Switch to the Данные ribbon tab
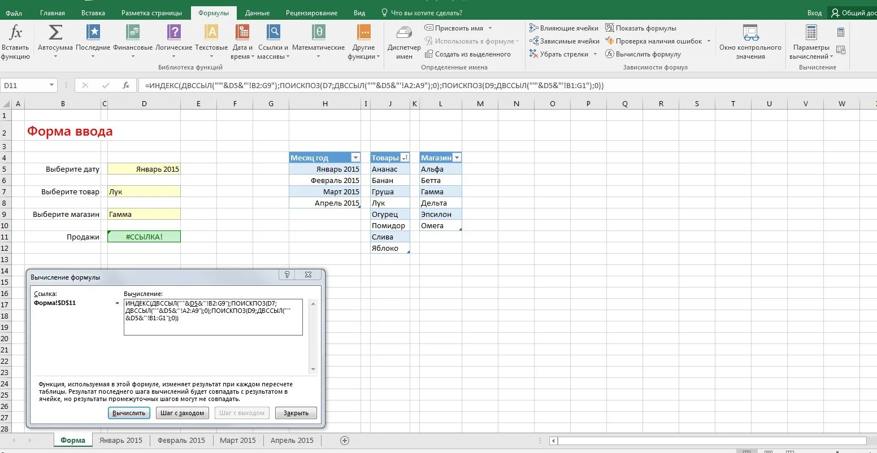The image size is (877, 453). tap(257, 13)
